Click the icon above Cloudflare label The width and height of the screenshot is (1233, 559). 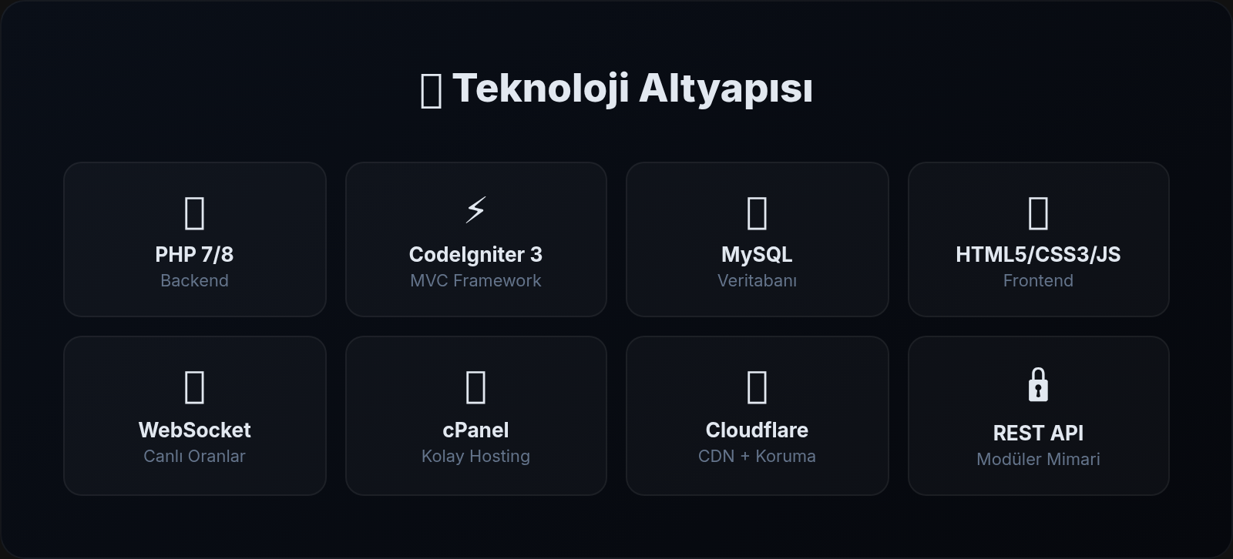pos(757,387)
